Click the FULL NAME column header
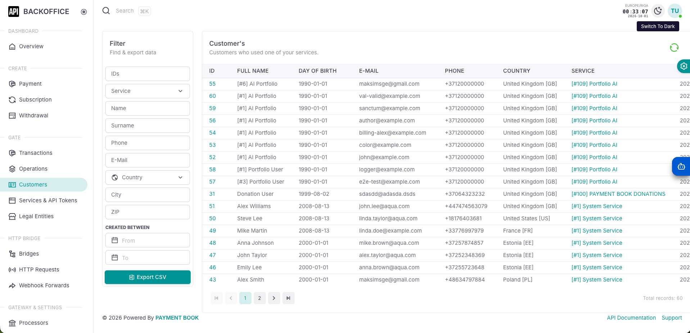 (253, 71)
